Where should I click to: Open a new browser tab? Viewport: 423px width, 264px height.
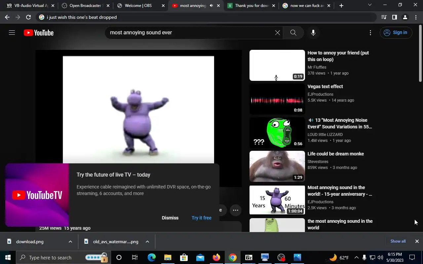click(x=341, y=6)
